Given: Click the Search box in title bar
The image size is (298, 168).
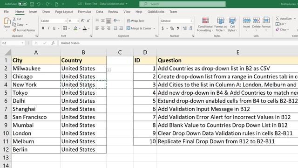Looking at the screenshot, I should click(183, 4).
